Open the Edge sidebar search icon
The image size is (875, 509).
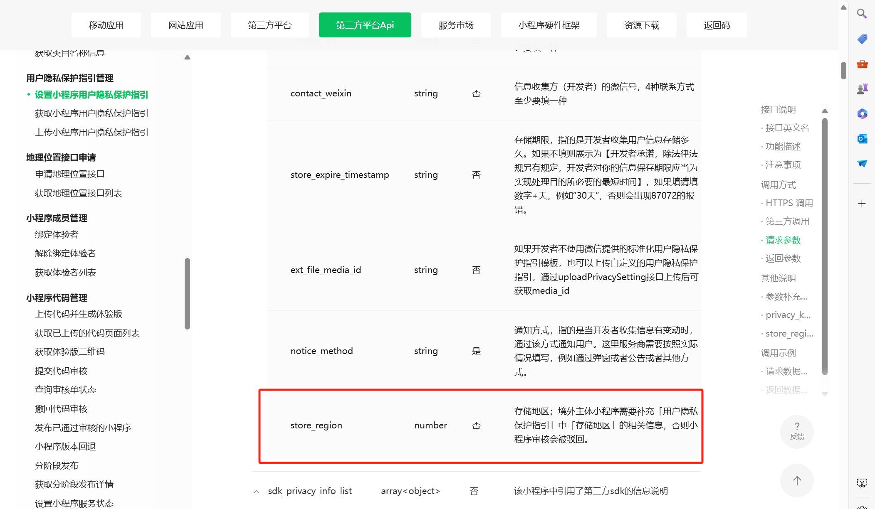[862, 14]
